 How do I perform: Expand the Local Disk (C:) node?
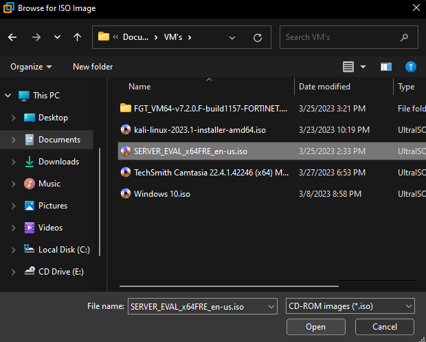pos(13,250)
